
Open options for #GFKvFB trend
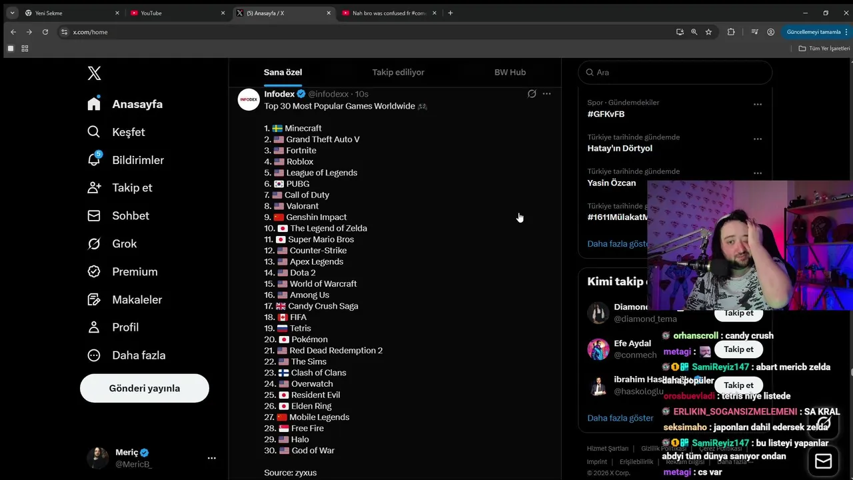pos(758,105)
